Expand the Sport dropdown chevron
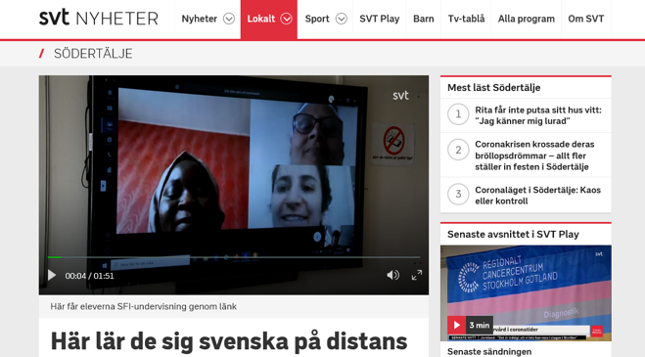645x357 pixels. pos(341,19)
